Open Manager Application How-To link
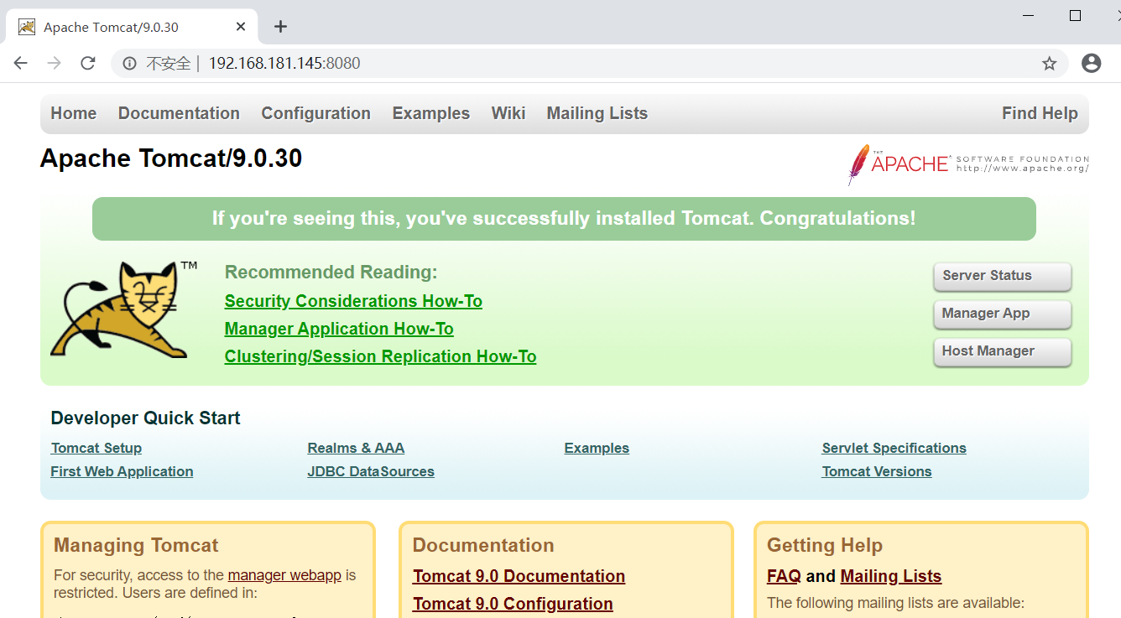Viewport: 1121px width, 618px height. [339, 329]
